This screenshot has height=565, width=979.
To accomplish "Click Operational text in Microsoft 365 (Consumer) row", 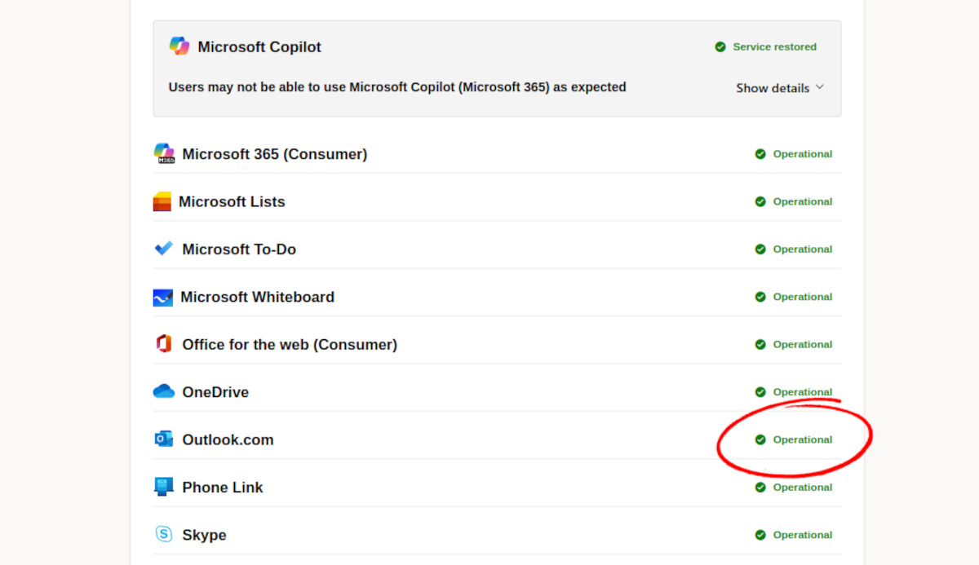I will [803, 154].
